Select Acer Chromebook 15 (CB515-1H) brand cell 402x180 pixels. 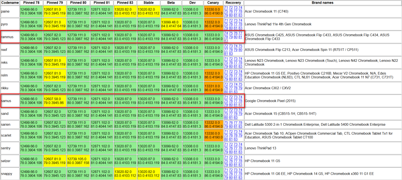tap(322, 114)
